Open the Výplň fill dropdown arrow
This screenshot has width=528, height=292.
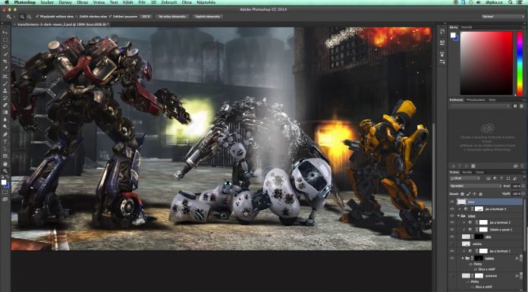pyautogui.click(x=523, y=193)
